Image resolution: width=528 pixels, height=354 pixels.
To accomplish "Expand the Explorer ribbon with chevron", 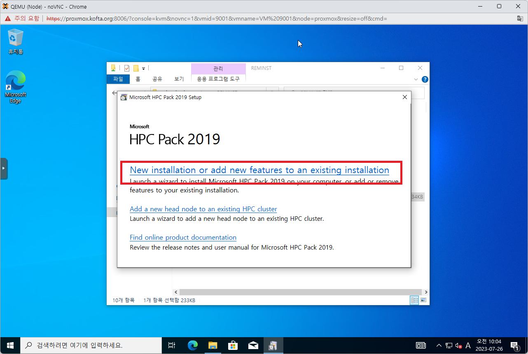I will click(x=416, y=79).
